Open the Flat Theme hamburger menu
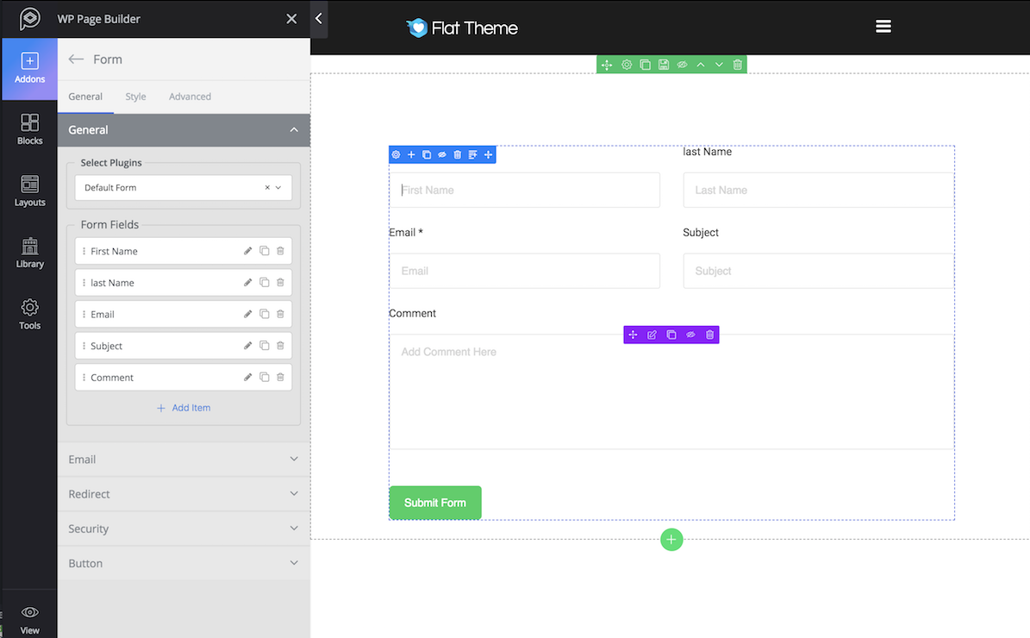 tap(883, 26)
